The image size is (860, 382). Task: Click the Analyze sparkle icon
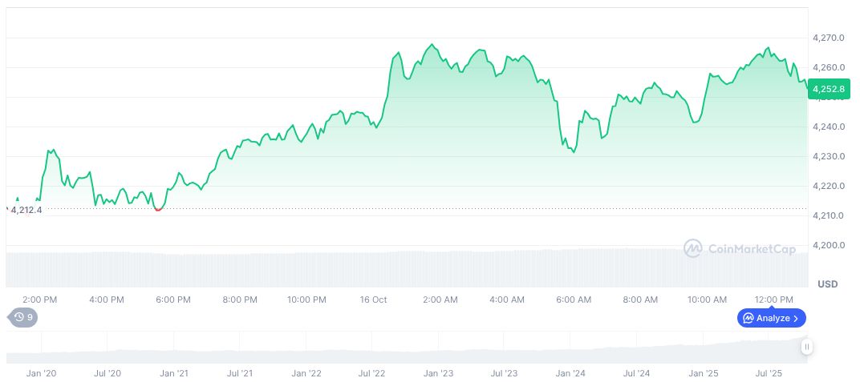[x=748, y=318]
